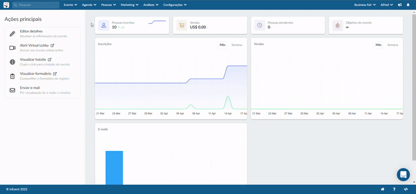Image resolution: width=416 pixels, height=194 pixels.
Task: Click the E-mails chart title
Action: 103,129
